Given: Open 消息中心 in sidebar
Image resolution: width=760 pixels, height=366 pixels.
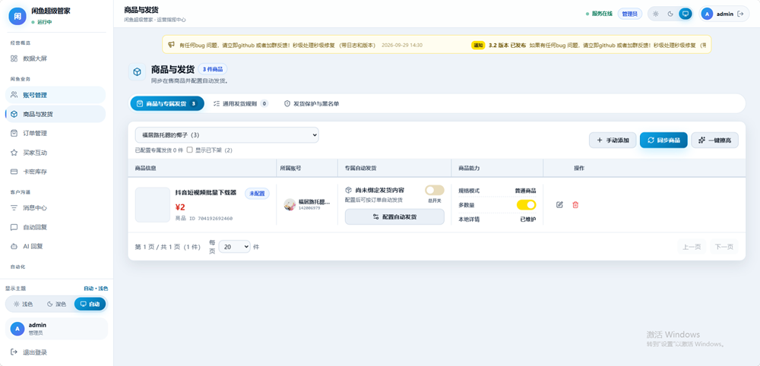Looking at the screenshot, I should (55, 208).
